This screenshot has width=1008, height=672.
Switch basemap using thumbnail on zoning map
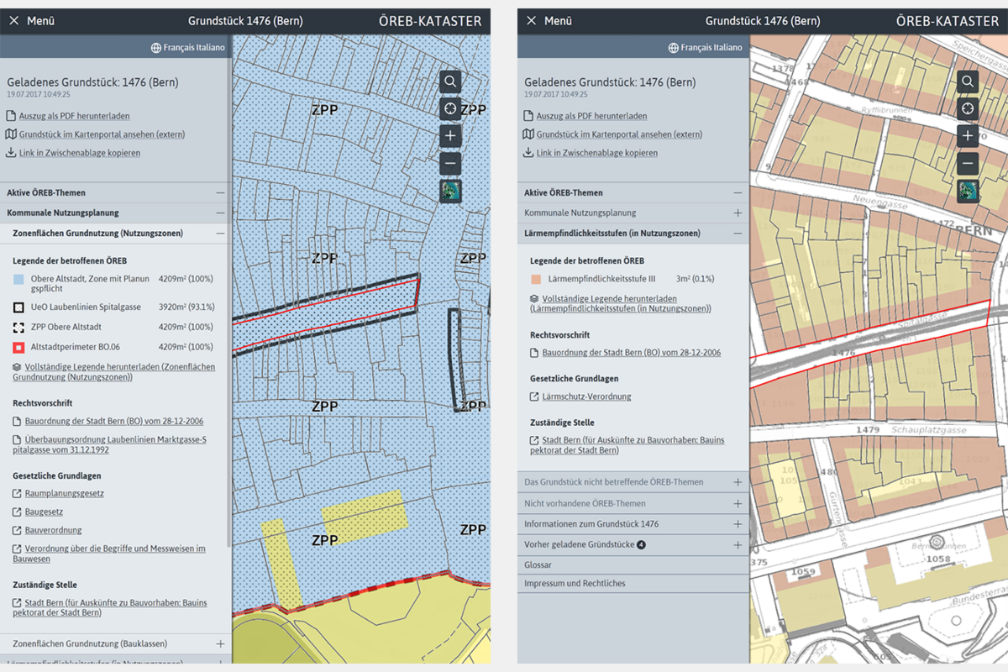450,191
